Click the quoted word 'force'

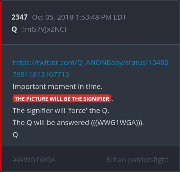(77, 111)
